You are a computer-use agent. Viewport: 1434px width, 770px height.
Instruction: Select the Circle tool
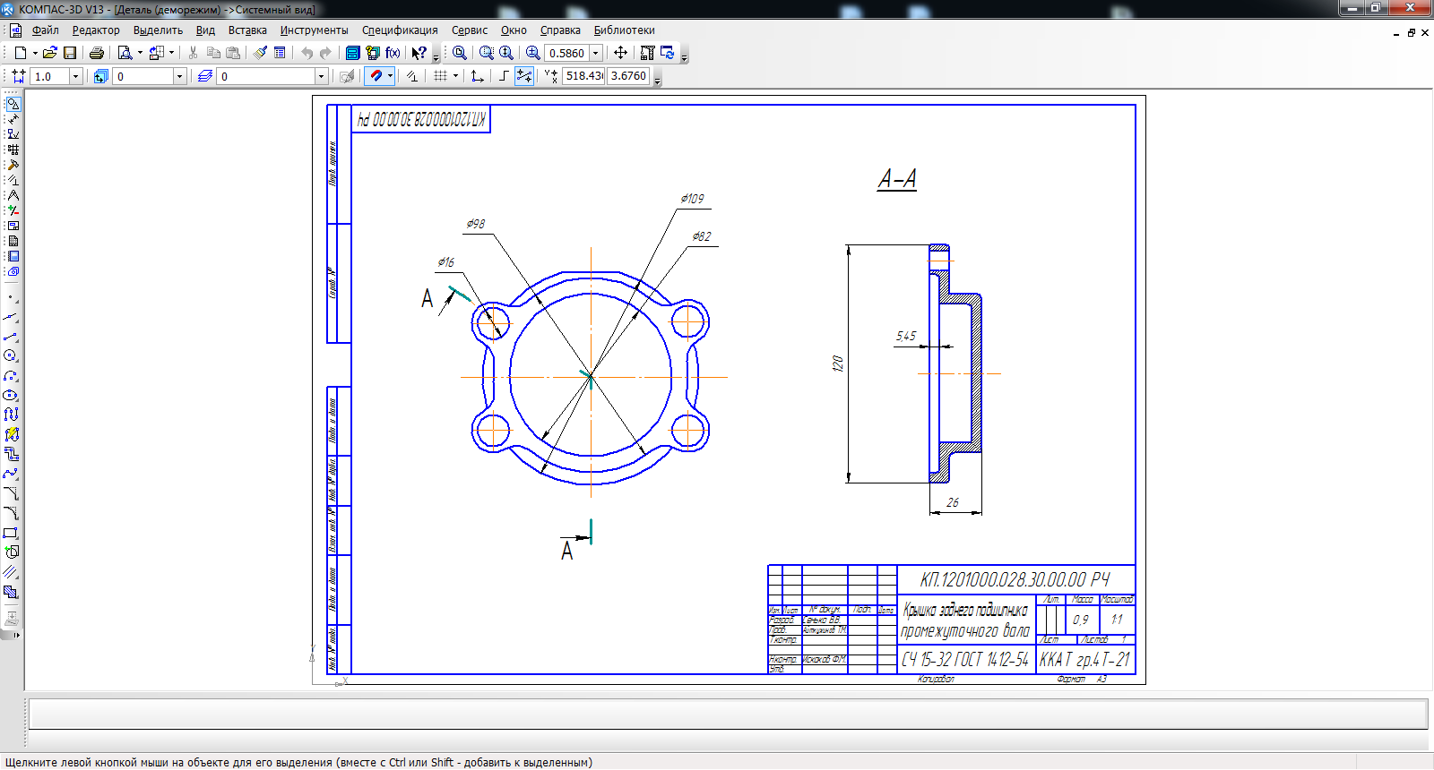[x=11, y=355]
